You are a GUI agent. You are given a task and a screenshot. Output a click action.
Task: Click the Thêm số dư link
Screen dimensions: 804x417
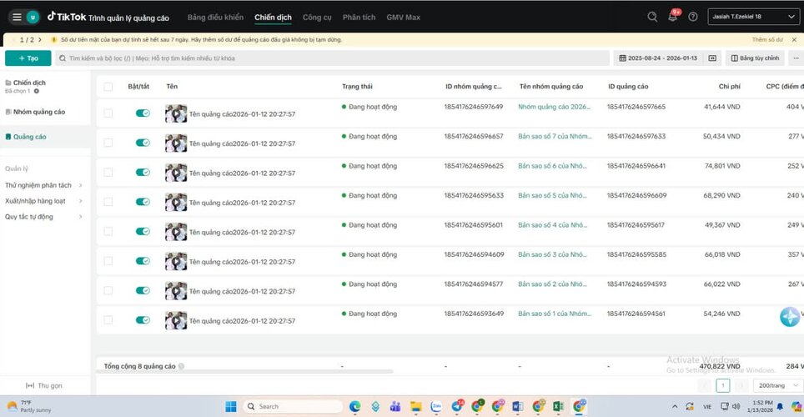click(766, 39)
